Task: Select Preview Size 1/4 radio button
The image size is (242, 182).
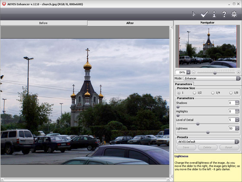Action: coord(213,93)
